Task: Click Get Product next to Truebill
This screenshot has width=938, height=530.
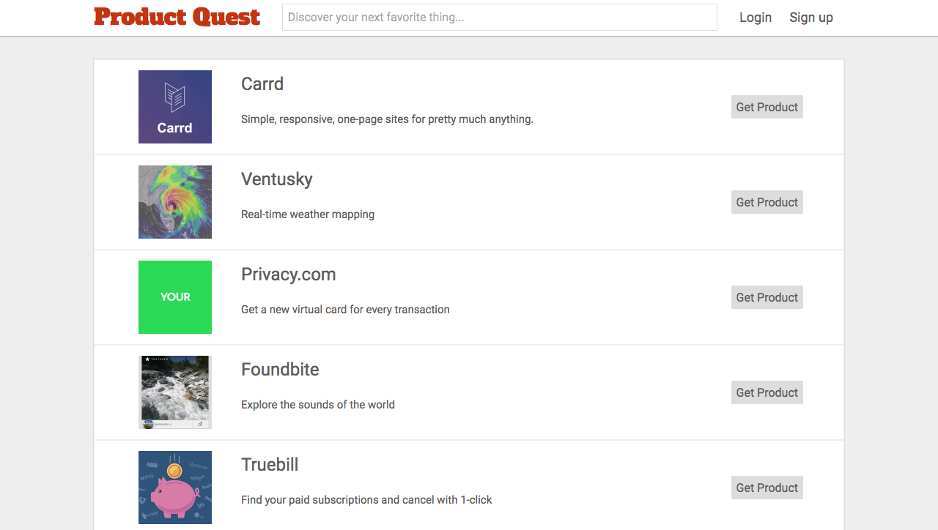Action: 767,488
